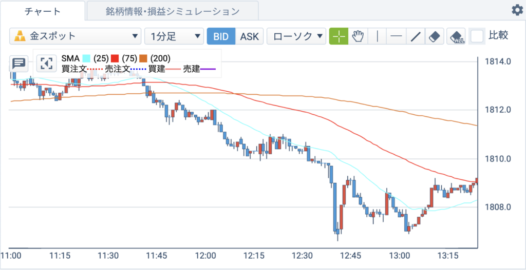Select the vertical line drawing tool

(378, 36)
